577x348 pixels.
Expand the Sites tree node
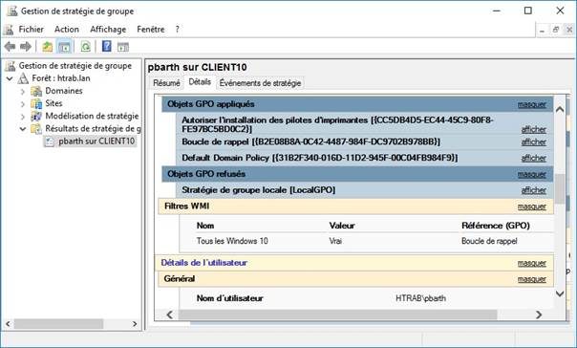pyautogui.click(x=23, y=104)
